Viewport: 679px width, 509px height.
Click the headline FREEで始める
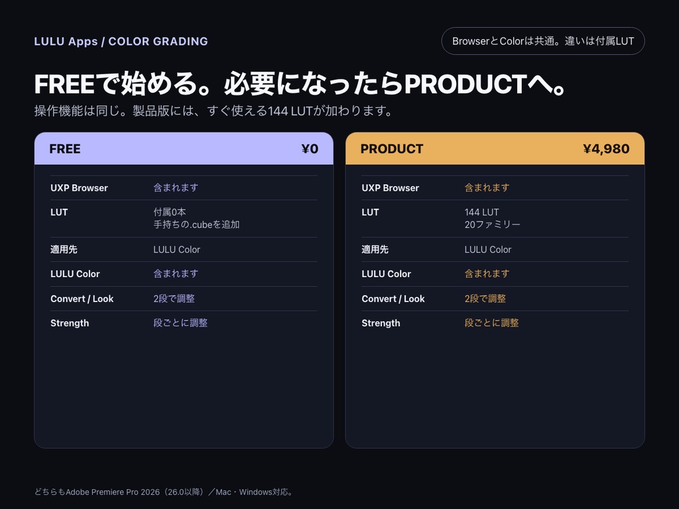tap(300, 84)
